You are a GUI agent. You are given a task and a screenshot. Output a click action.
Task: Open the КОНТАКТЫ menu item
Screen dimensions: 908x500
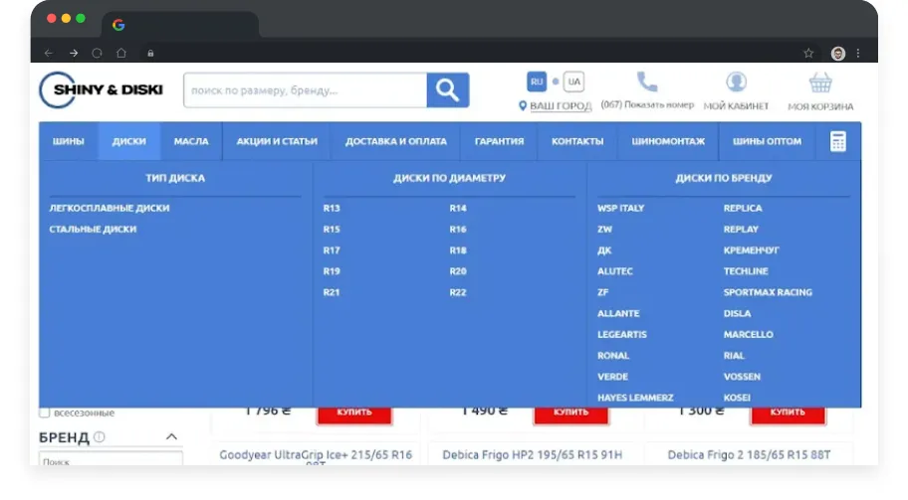tap(577, 141)
